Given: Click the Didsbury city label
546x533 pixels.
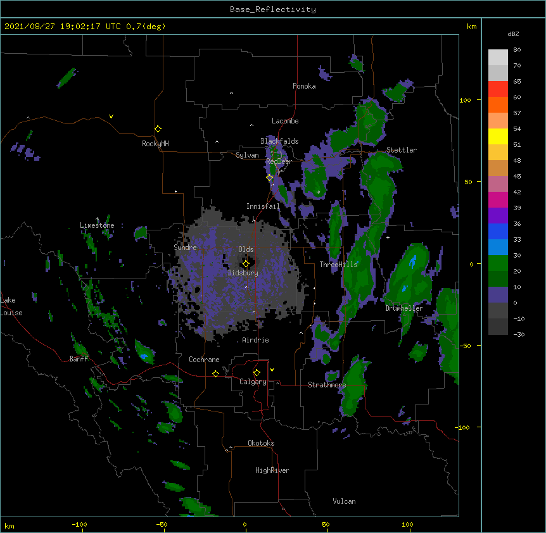Looking at the screenshot, I should pos(243,273).
